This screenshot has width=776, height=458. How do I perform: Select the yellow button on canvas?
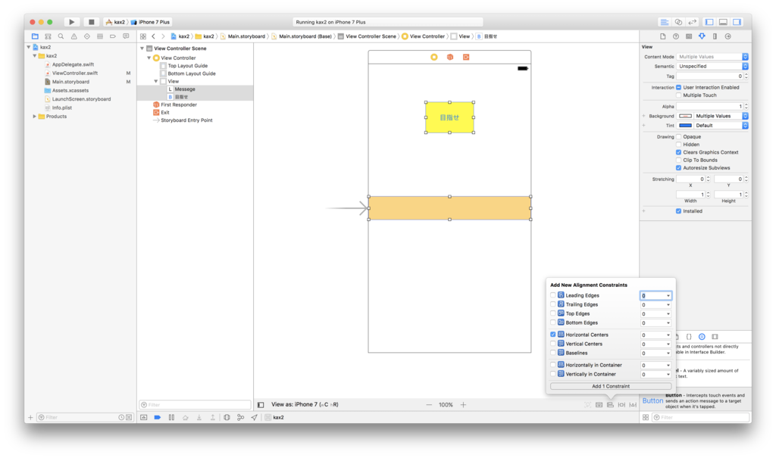(449, 117)
